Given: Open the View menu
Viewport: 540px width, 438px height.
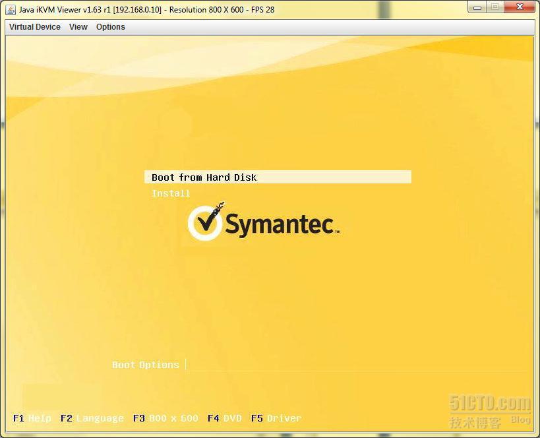Looking at the screenshot, I should pyautogui.click(x=78, y=27).
